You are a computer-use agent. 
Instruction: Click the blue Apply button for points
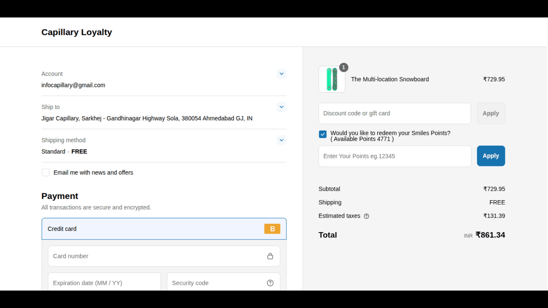pyautogui.click(x=490, y=156)
